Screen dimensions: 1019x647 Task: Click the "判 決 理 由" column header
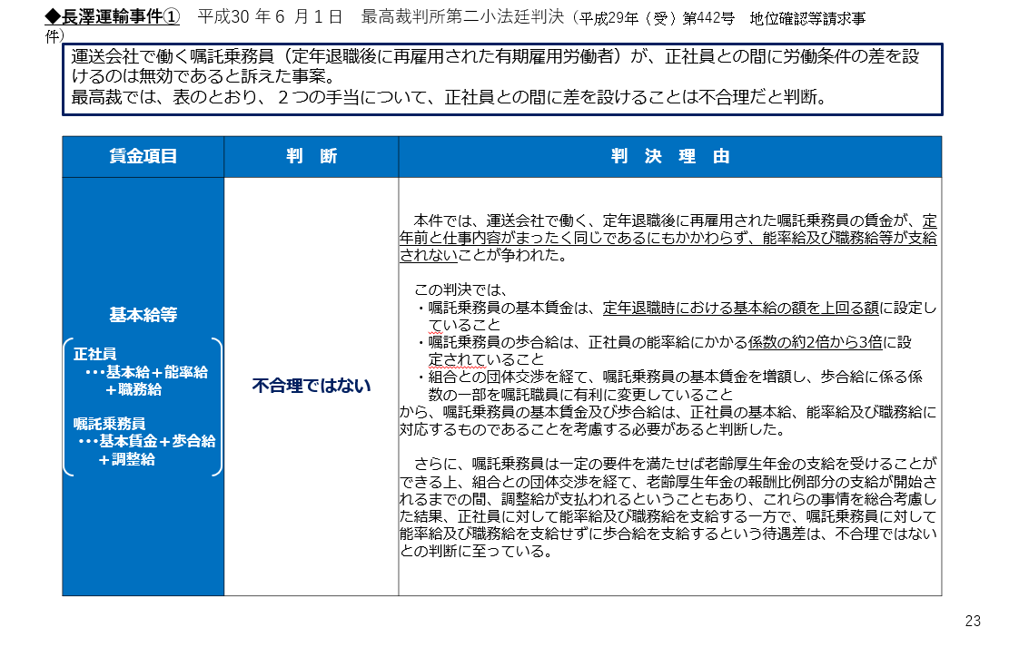[x=670, y=157]
